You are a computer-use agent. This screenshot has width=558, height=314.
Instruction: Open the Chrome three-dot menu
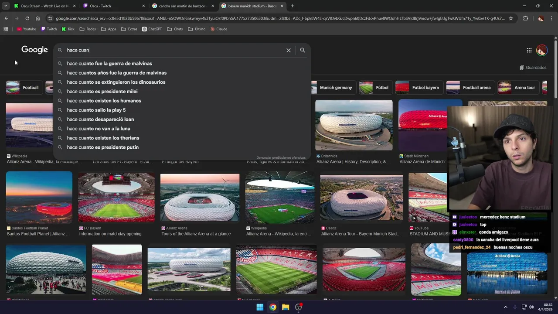(552, 18)
